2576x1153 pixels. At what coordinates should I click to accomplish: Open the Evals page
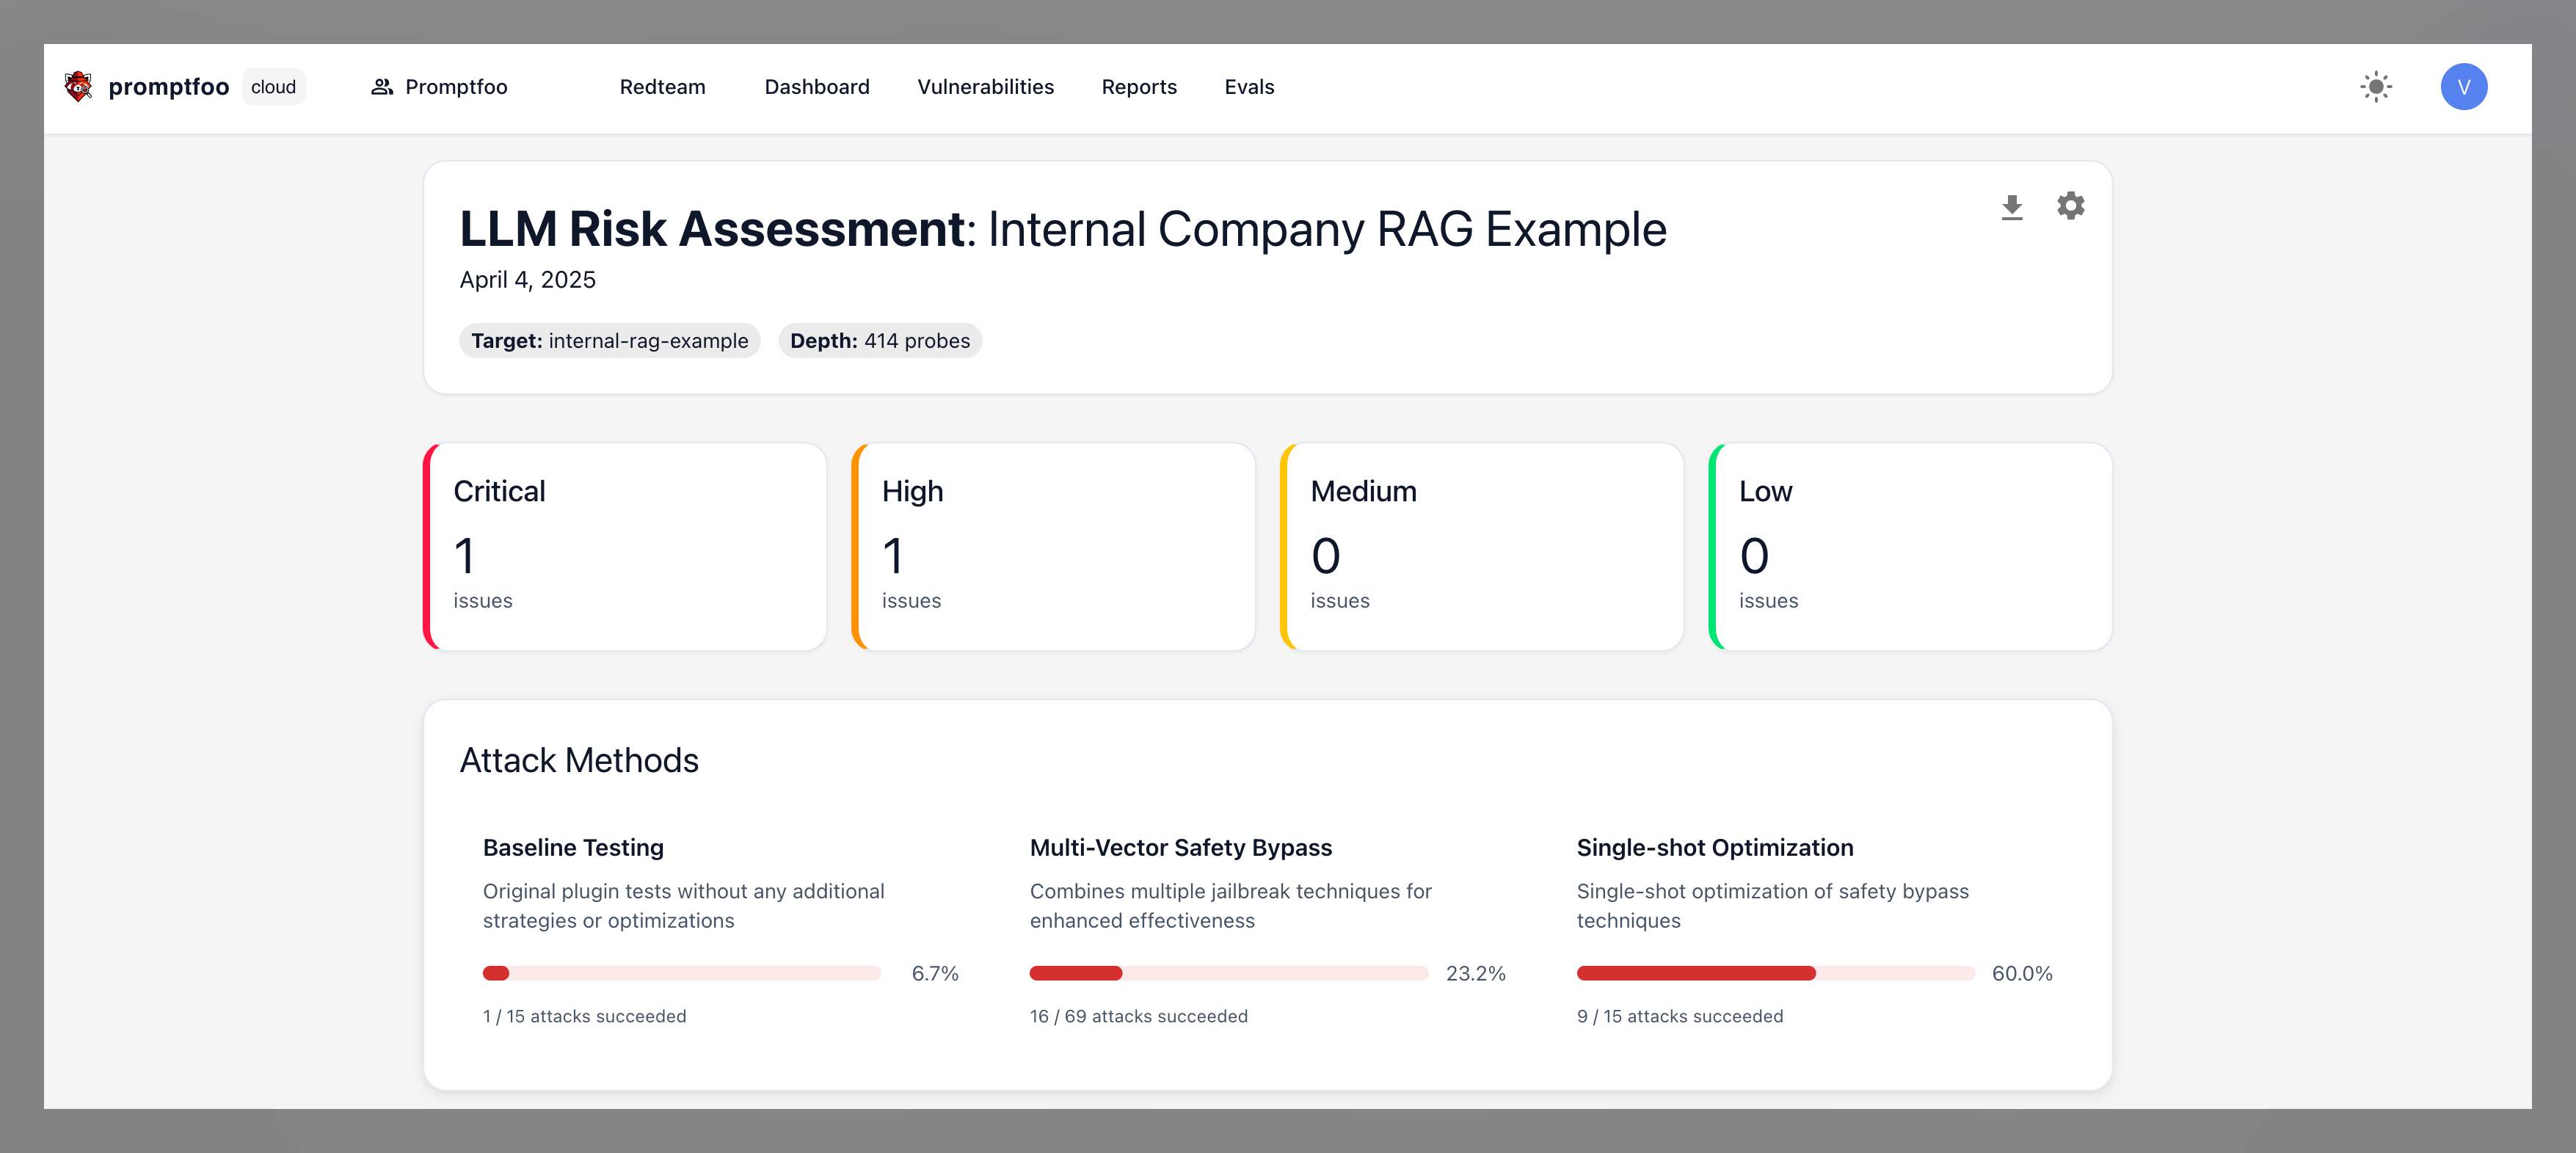1248,87
